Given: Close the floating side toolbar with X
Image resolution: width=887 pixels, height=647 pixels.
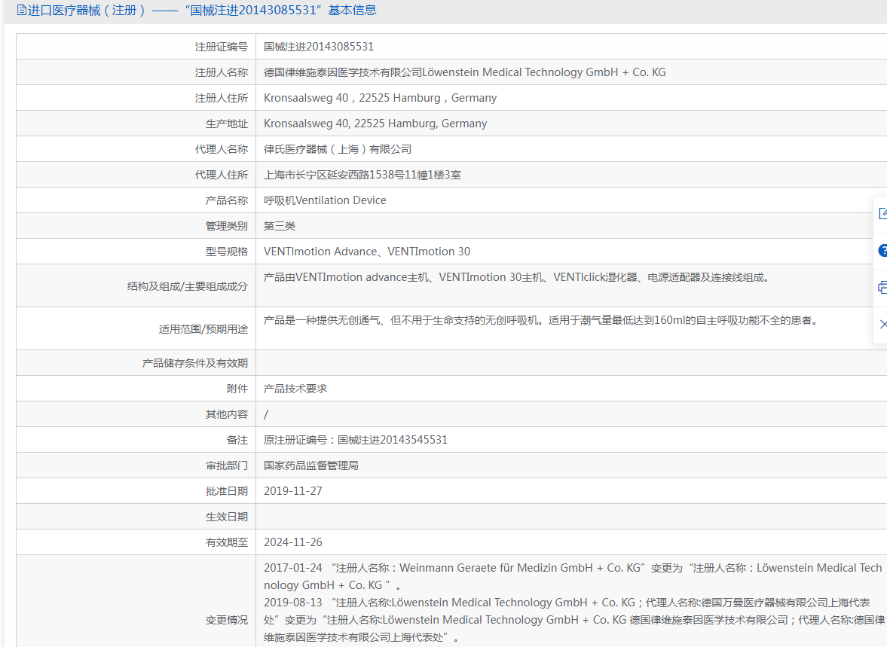Looking at the screenshot, I should point(882,324).
